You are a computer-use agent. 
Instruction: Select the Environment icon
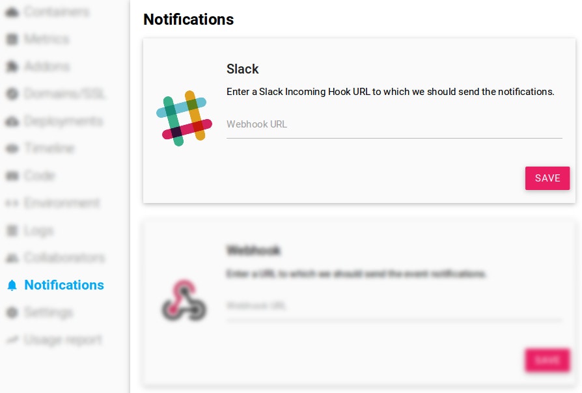pyautogui.click(x=13, y=203)
